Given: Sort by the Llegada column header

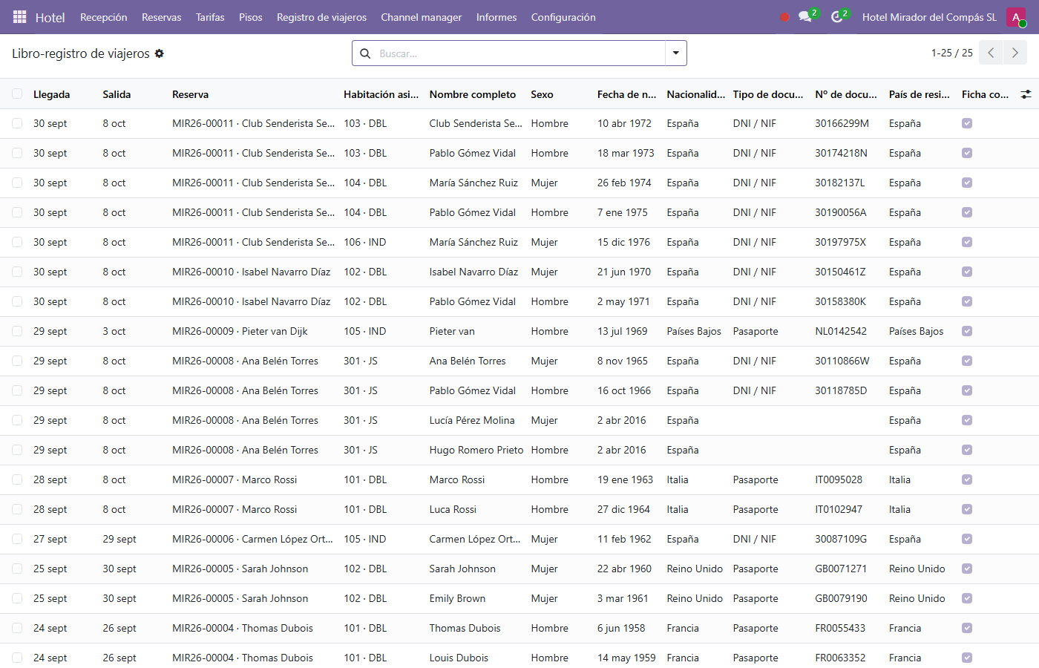Looking at the screenshot, I should (52, 94).
